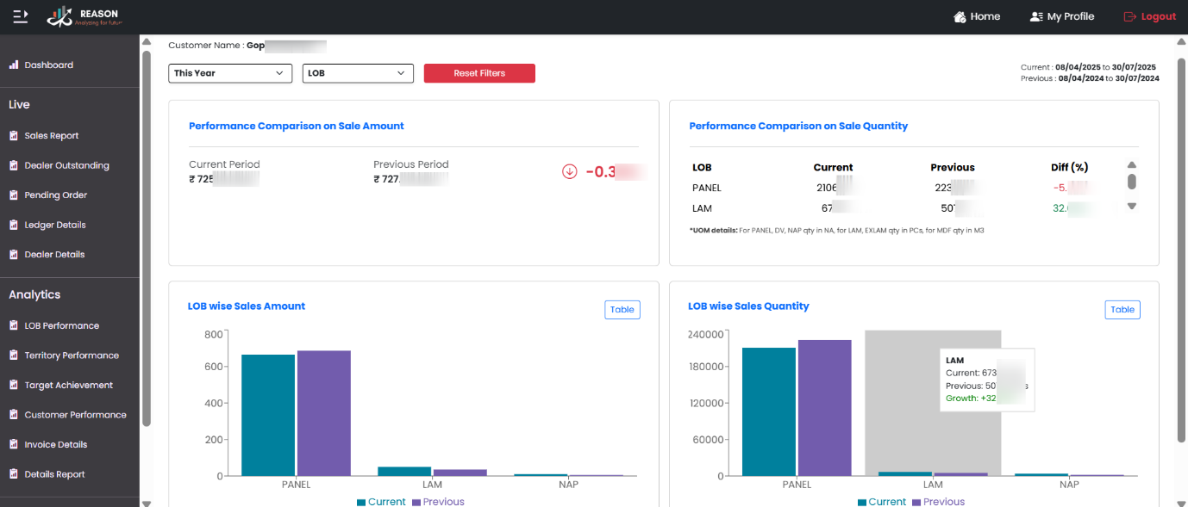This screenshot has width=1188, height=507.
Task: Expand the LOB filter dropdown
Action: pyautogui.click(x=358, y=73)
